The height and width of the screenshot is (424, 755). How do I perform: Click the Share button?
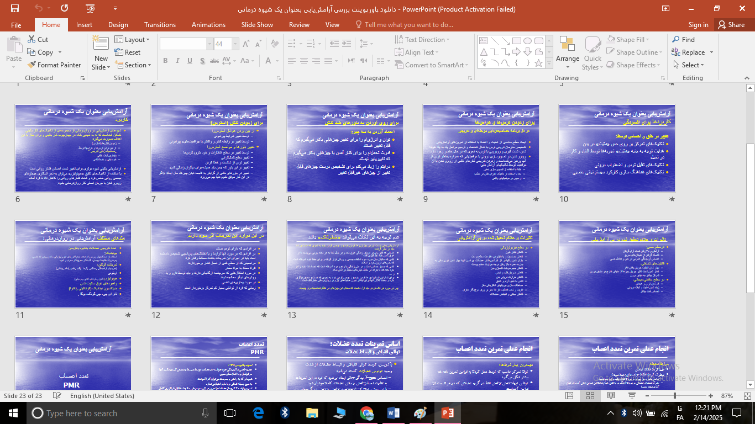tap(731, 25)
